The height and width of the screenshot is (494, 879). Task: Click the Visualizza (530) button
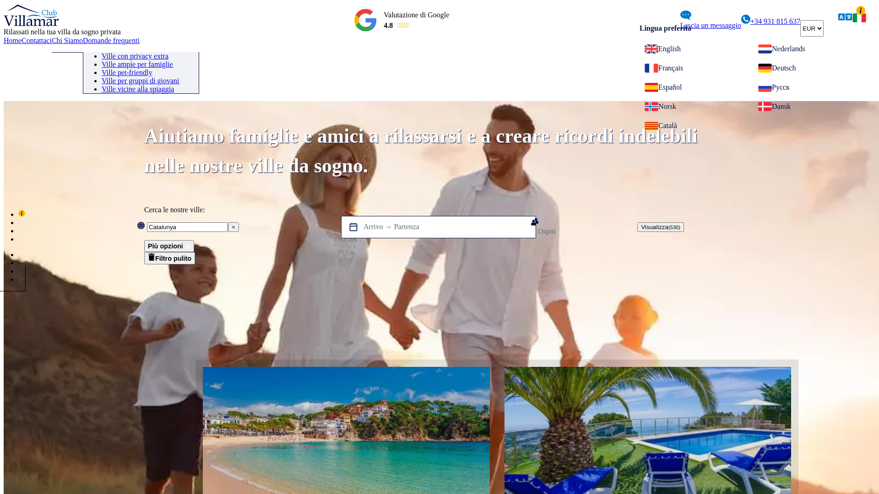pos(660,227)
